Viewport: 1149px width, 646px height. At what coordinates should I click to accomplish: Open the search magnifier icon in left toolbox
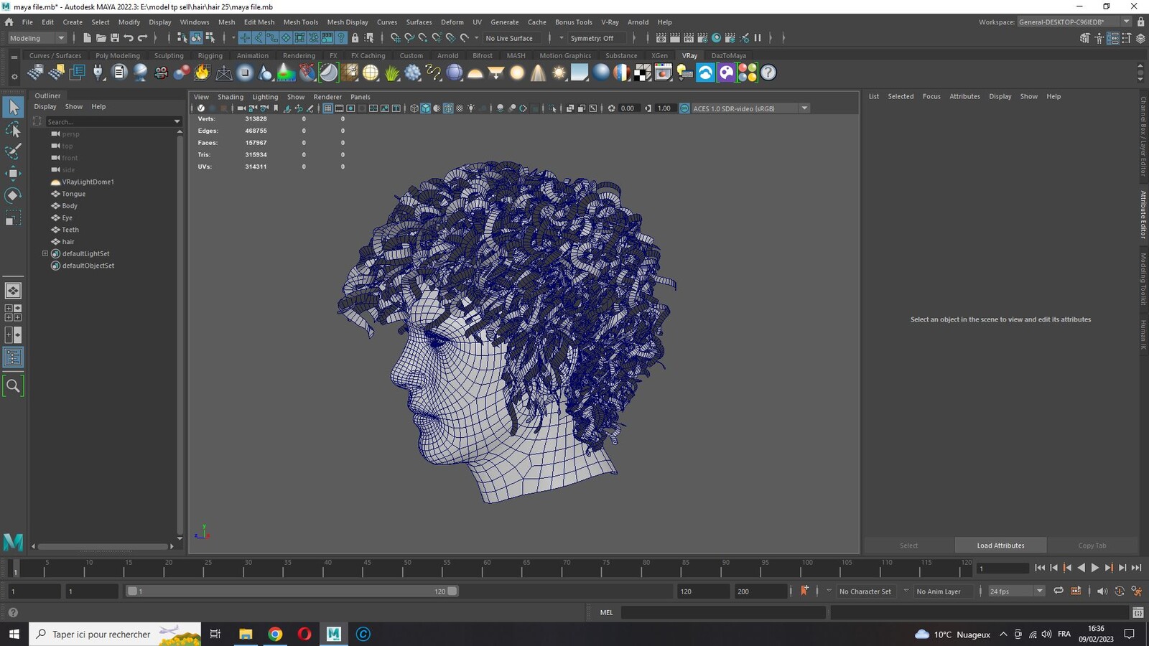tap(13, 386)
